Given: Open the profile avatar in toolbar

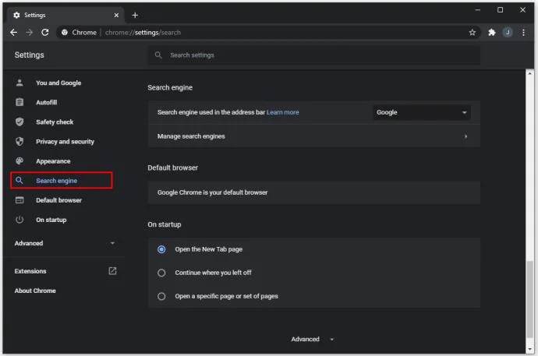Looking at the screenshot, I should [x=508, y=32].
